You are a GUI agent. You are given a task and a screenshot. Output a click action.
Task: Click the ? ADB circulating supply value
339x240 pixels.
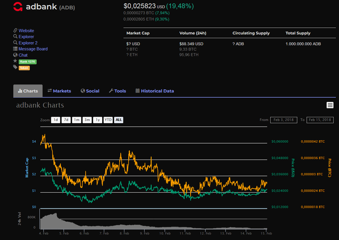pyautogui.click(x=238, y=44)
